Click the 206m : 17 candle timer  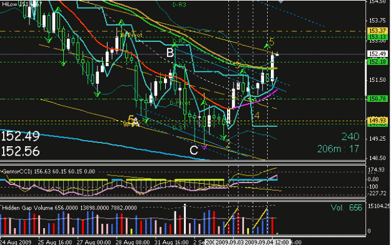coord(338,149)
